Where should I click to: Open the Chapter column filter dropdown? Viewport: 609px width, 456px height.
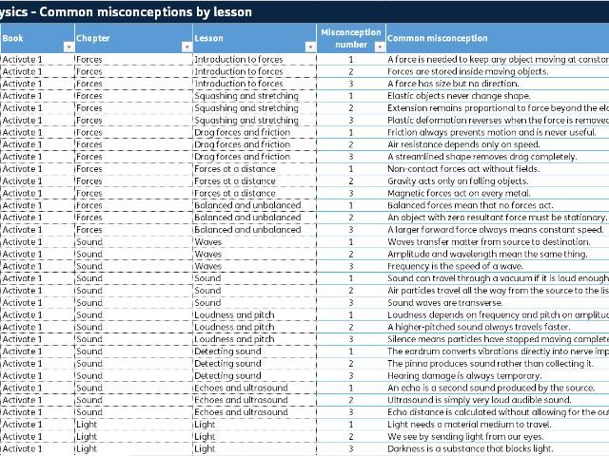pyautogui.click(x=187, y=47)
